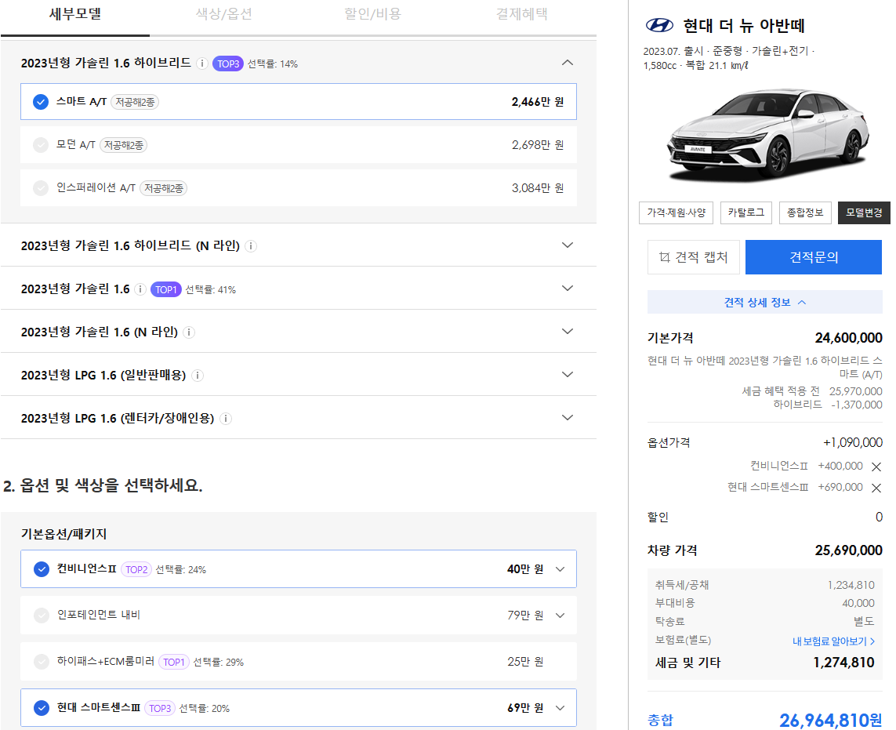Open info icon for LPG 1.6 (렌터카/장애인용)
The image size is (896, 730).
click(x=226, y=419)
